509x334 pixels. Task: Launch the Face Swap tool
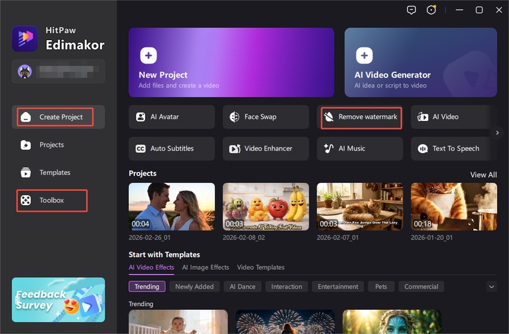(266, 117)
